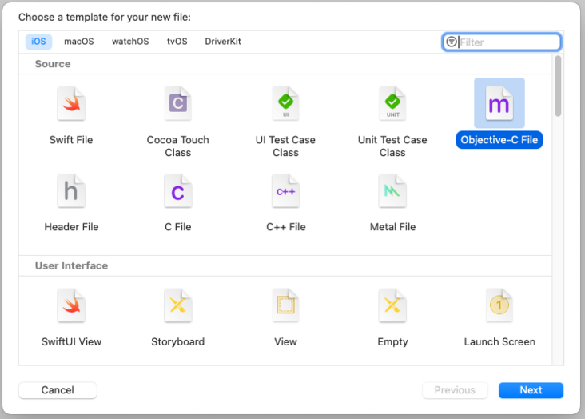Select the Swift File template icon
The width and height of the screenshot is (585, 419).
[71, 104]
